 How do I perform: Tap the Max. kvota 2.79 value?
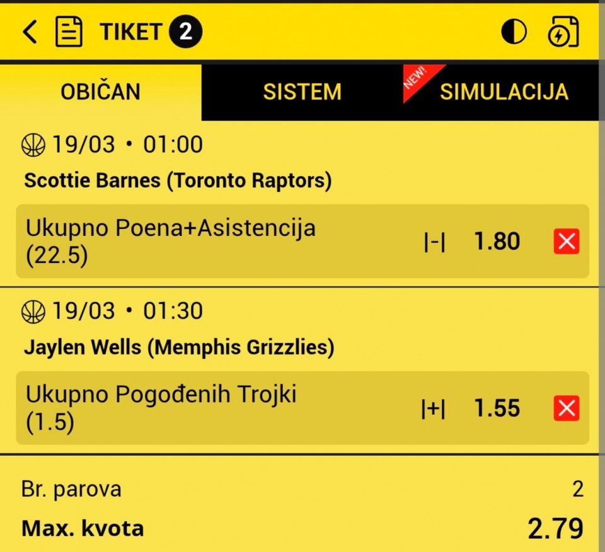(555, 529)
